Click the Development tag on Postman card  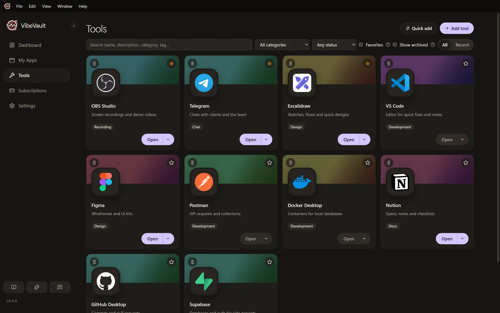pyautogui.click(x=203, y=226)
